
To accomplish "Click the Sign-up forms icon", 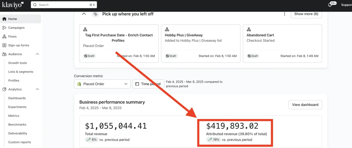I will [4, 45].
